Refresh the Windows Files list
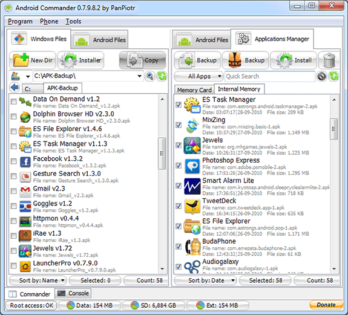Viewport: 348px width, 315px height. 162,76
